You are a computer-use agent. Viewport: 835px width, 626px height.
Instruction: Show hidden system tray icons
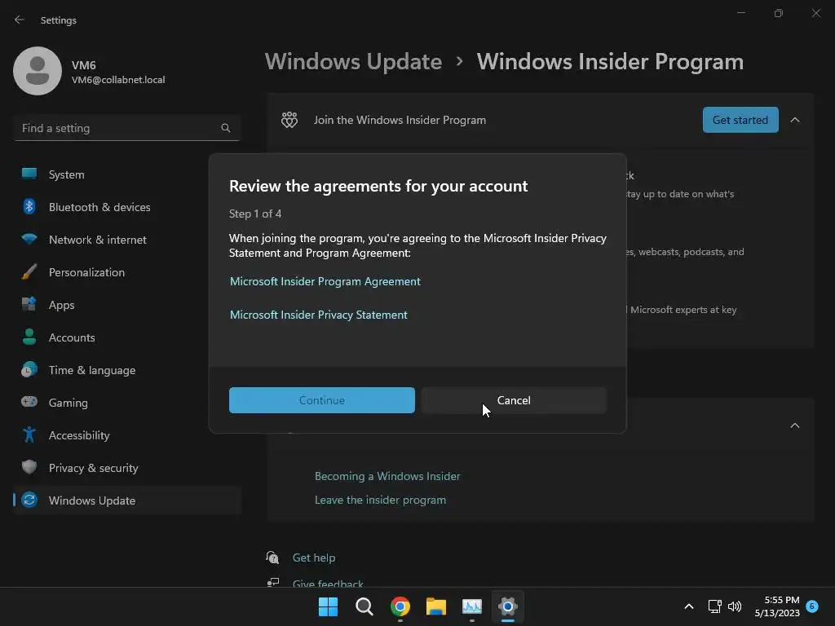[x=688, y=606]
